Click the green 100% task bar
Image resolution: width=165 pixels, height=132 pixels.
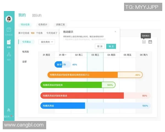pos(78,85)
